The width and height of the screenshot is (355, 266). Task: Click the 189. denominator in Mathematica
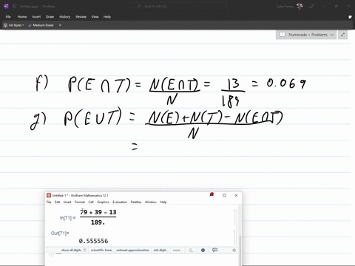[98, 222]
